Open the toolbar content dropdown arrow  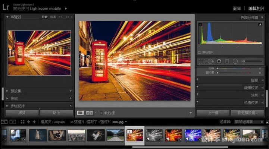tap(191, 113)
